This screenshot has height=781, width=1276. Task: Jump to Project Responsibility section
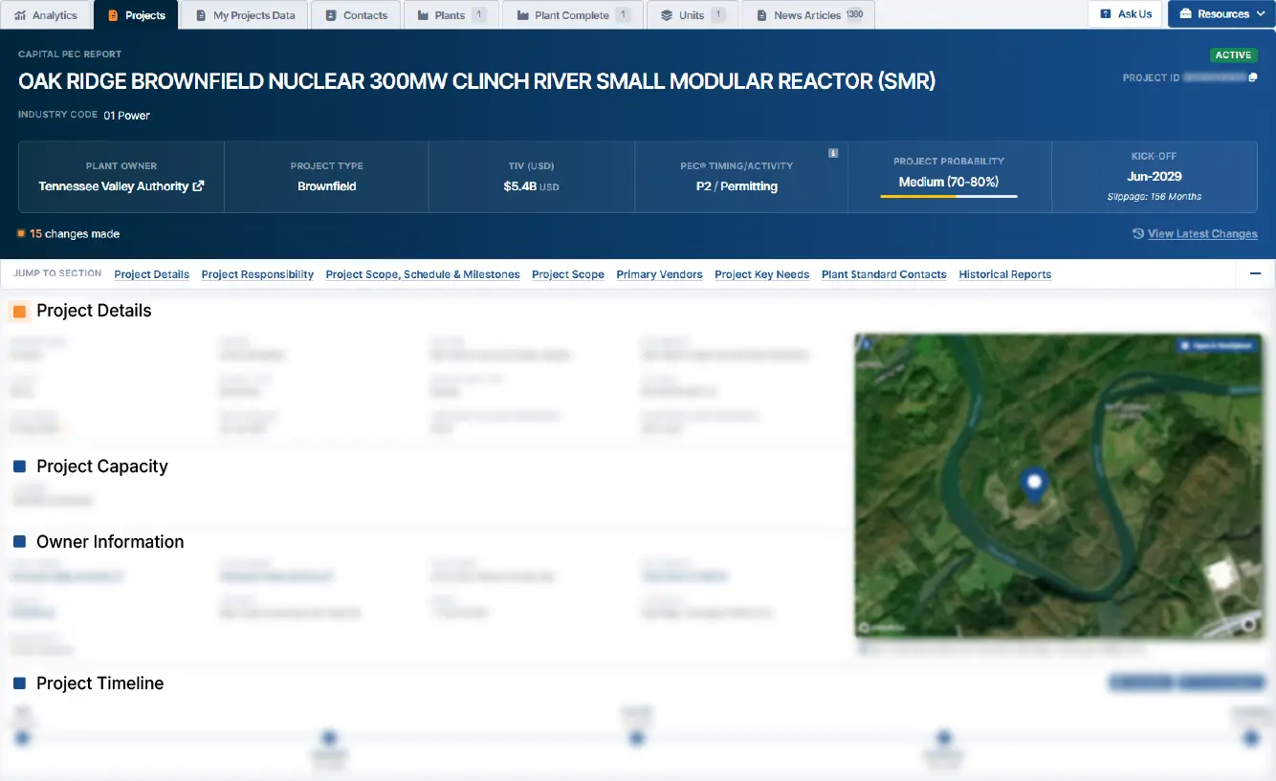[257, 274]
